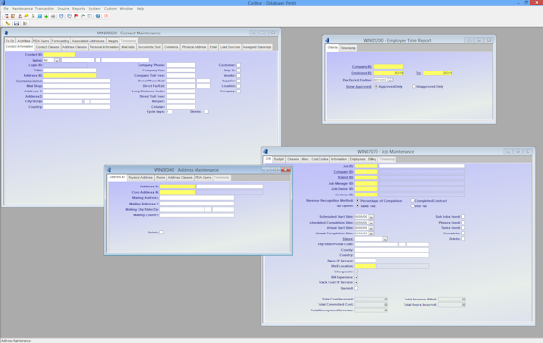Open the Status dropdown in Job Maintenance
The width and height of the screenshot is (543, 343).
click(x=385, y=239)
